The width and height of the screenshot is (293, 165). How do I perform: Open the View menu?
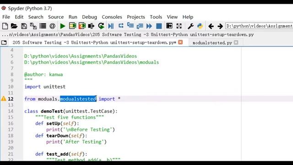point(172,17)
